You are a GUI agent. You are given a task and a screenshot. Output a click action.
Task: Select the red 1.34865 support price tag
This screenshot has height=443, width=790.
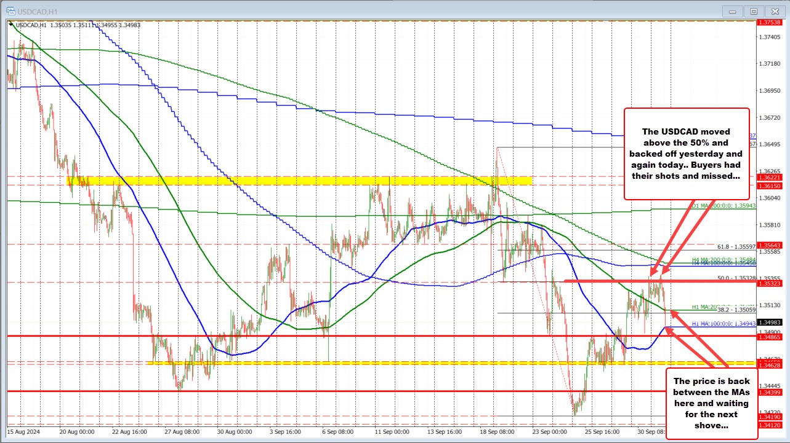click(770, 337)
